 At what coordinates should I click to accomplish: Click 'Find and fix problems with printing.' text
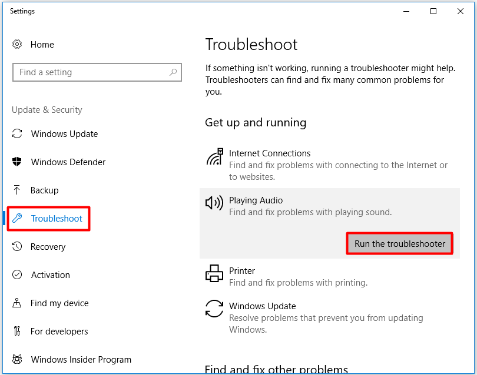tap(298, 283)
